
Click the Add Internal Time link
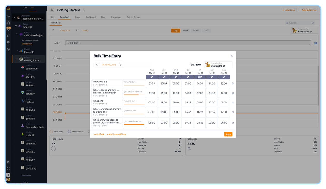pyautogui.click(x=116, y=134)
